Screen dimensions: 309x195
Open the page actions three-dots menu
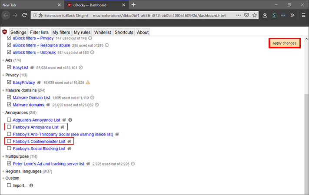coord(239,15)
